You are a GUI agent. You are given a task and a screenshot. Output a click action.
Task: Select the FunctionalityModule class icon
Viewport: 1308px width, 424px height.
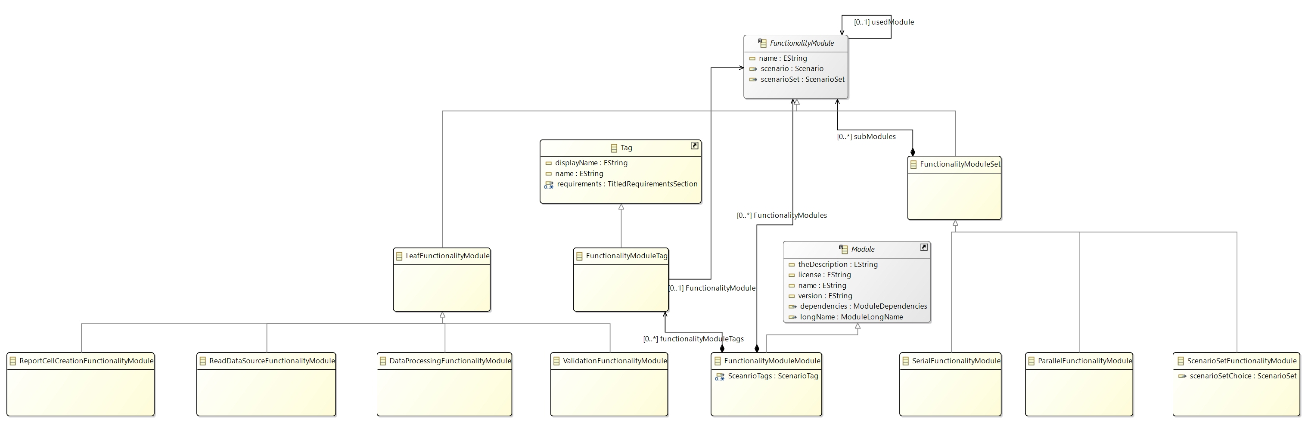click(x=762, y=43)
